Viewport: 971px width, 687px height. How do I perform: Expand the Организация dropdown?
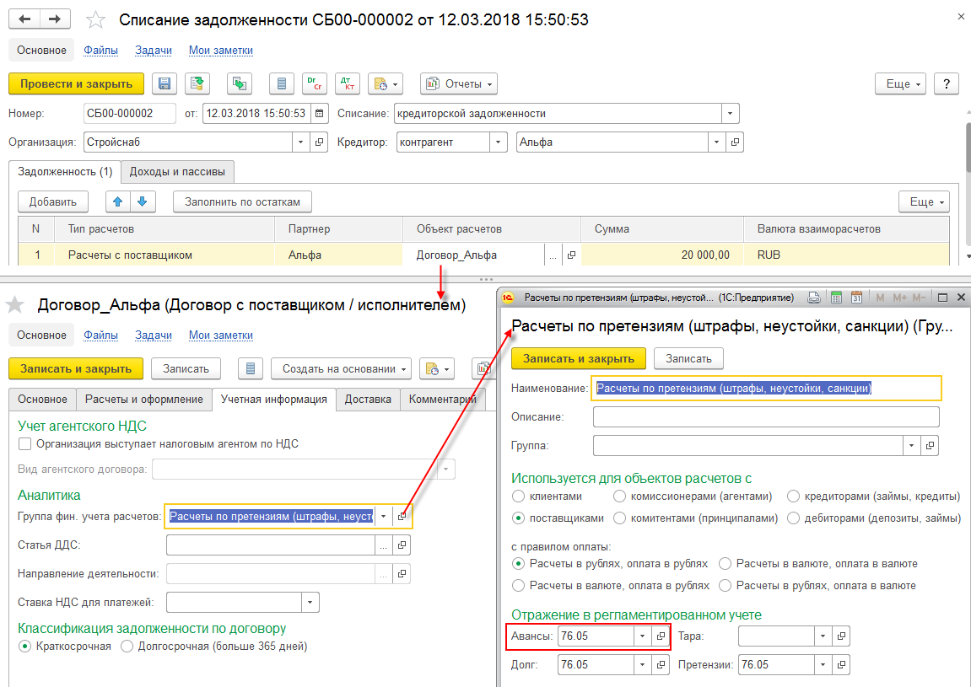click(x=301, y=142)
